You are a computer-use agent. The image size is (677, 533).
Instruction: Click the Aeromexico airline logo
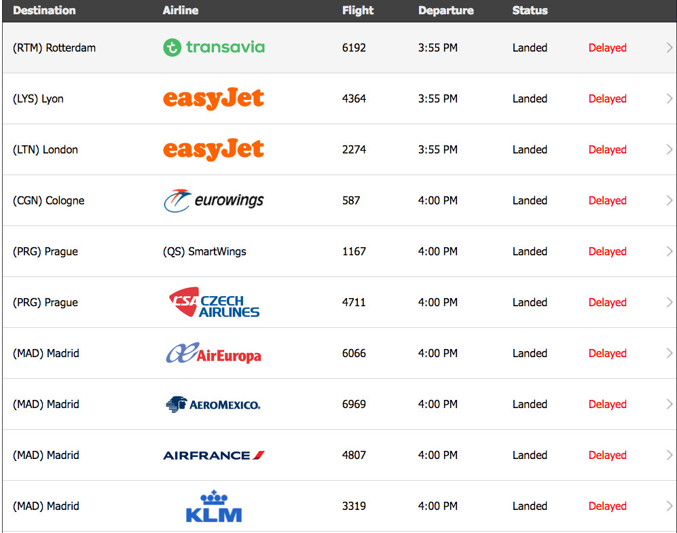click(213, 405)
